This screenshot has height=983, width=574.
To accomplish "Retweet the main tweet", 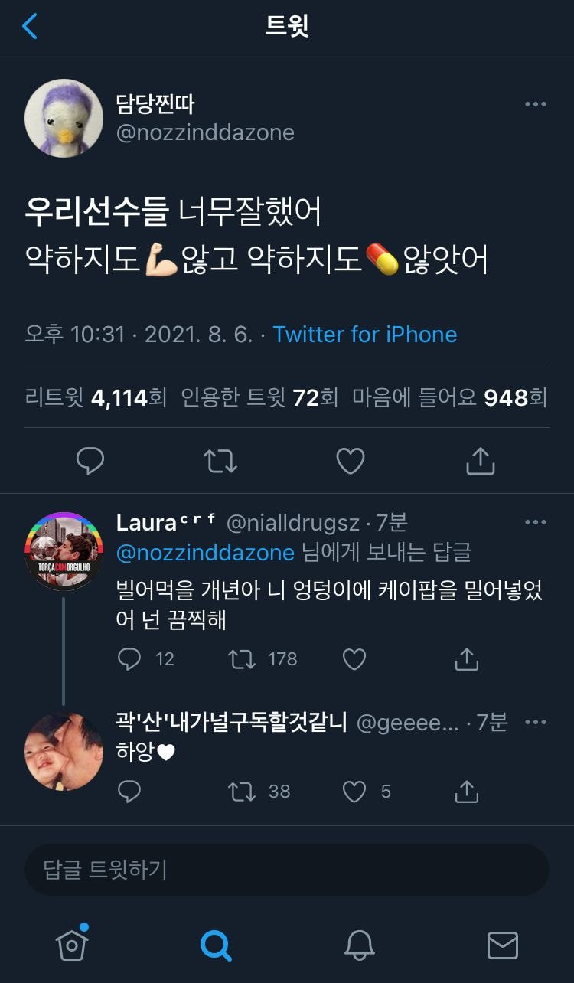I will (220, 461).
